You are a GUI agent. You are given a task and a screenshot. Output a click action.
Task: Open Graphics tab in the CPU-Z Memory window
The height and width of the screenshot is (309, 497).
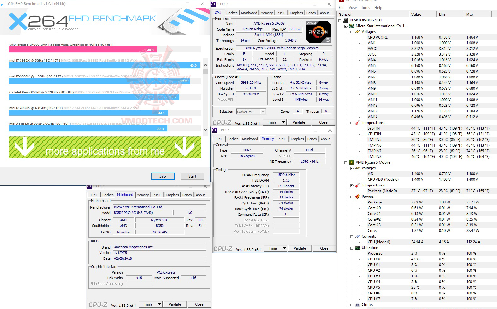point(297,139)
